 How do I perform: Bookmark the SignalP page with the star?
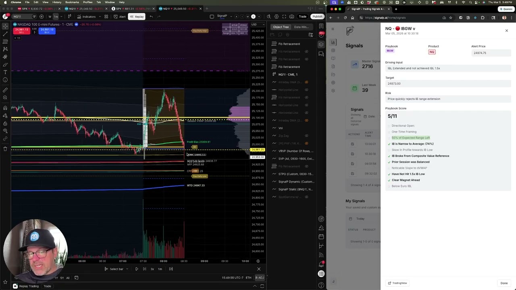click(450, 18)
